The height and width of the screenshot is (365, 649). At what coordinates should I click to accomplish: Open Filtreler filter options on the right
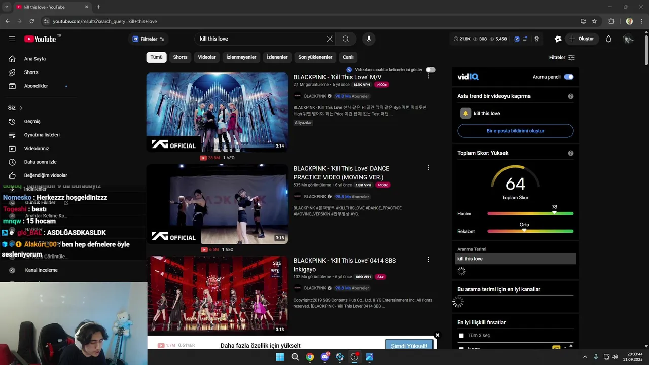coord(562,57)
